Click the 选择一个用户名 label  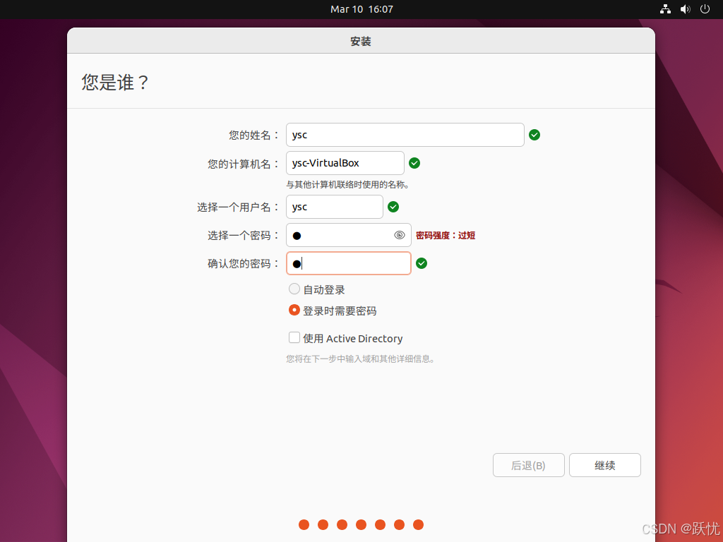[238, 207]
